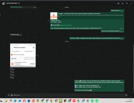Viewport: 134px width, 103px height.
Task: Open the contact's profile picture
Action: click(x=3, y=3)
